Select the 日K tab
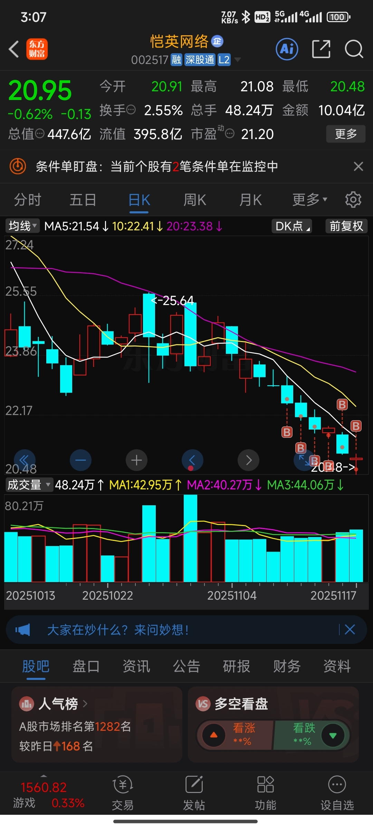 click(139, 200)
